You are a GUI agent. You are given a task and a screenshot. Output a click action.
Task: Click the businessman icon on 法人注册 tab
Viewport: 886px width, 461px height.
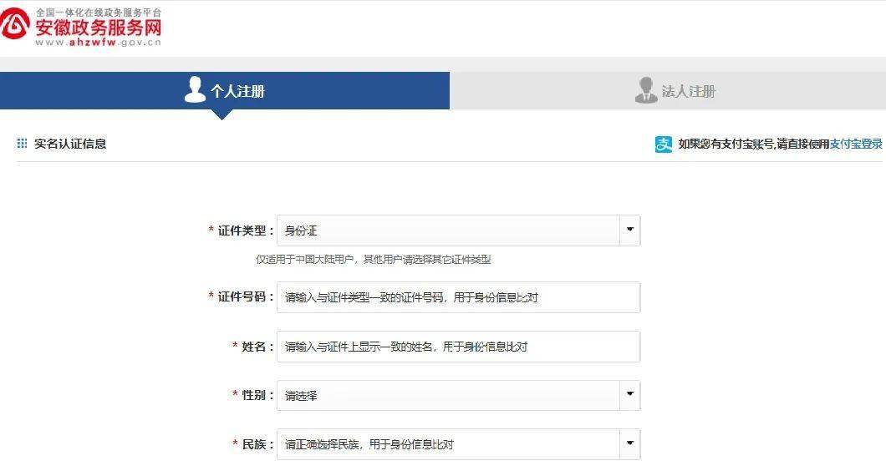[646, 90]
